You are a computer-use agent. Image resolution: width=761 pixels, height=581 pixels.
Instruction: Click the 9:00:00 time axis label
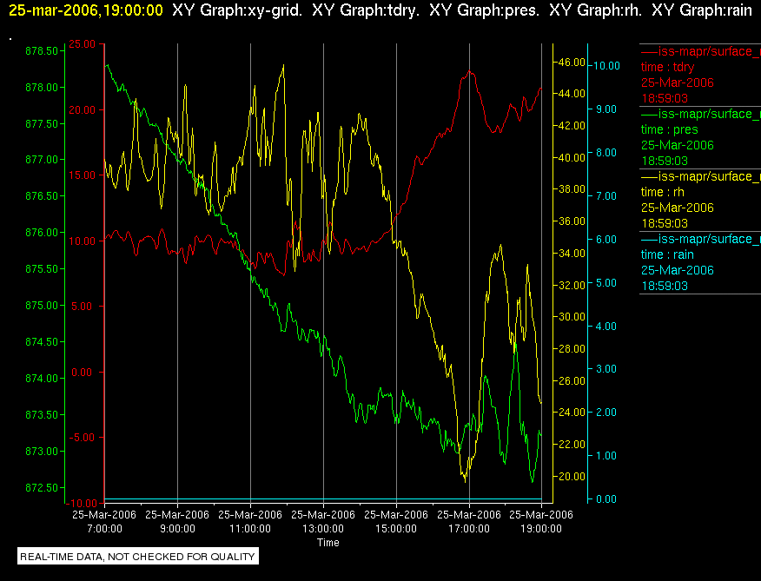click(x=177, y=529)
